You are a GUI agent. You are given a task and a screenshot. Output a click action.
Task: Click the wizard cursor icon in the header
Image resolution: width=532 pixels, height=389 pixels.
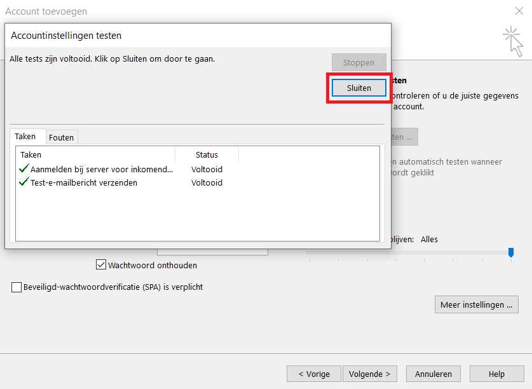click(512, 40)
